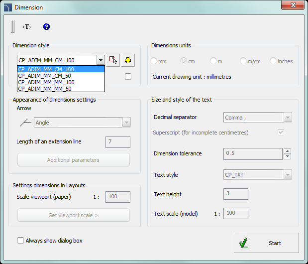Screen dimensions: 308x264
Task: Select the inches units radio button
Action: [x=273, y=61]
